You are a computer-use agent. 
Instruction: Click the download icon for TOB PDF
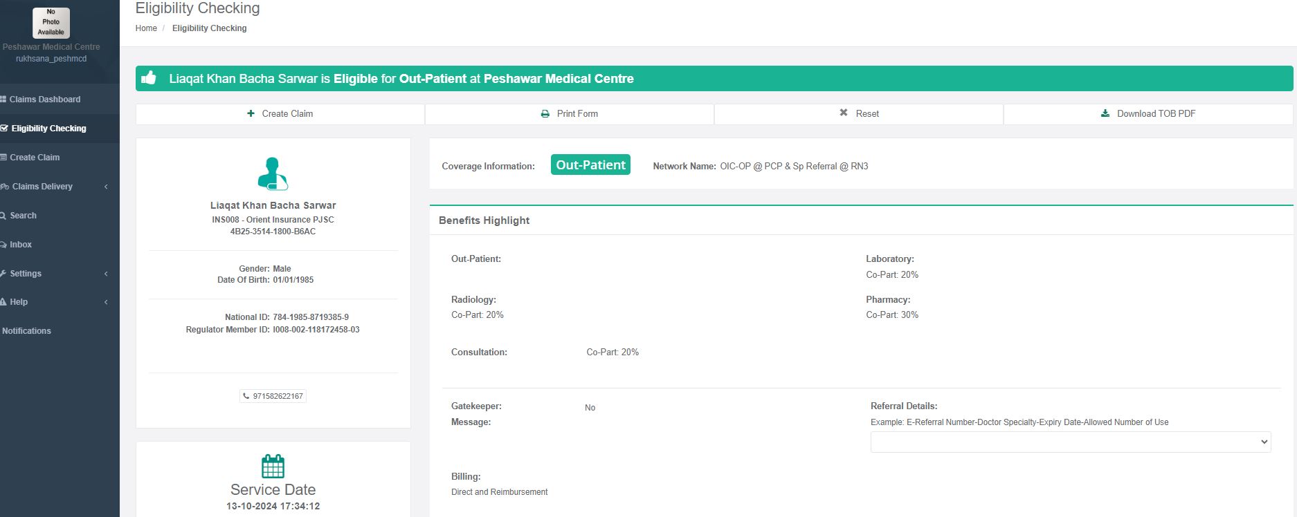click(x=1105, y=113)
